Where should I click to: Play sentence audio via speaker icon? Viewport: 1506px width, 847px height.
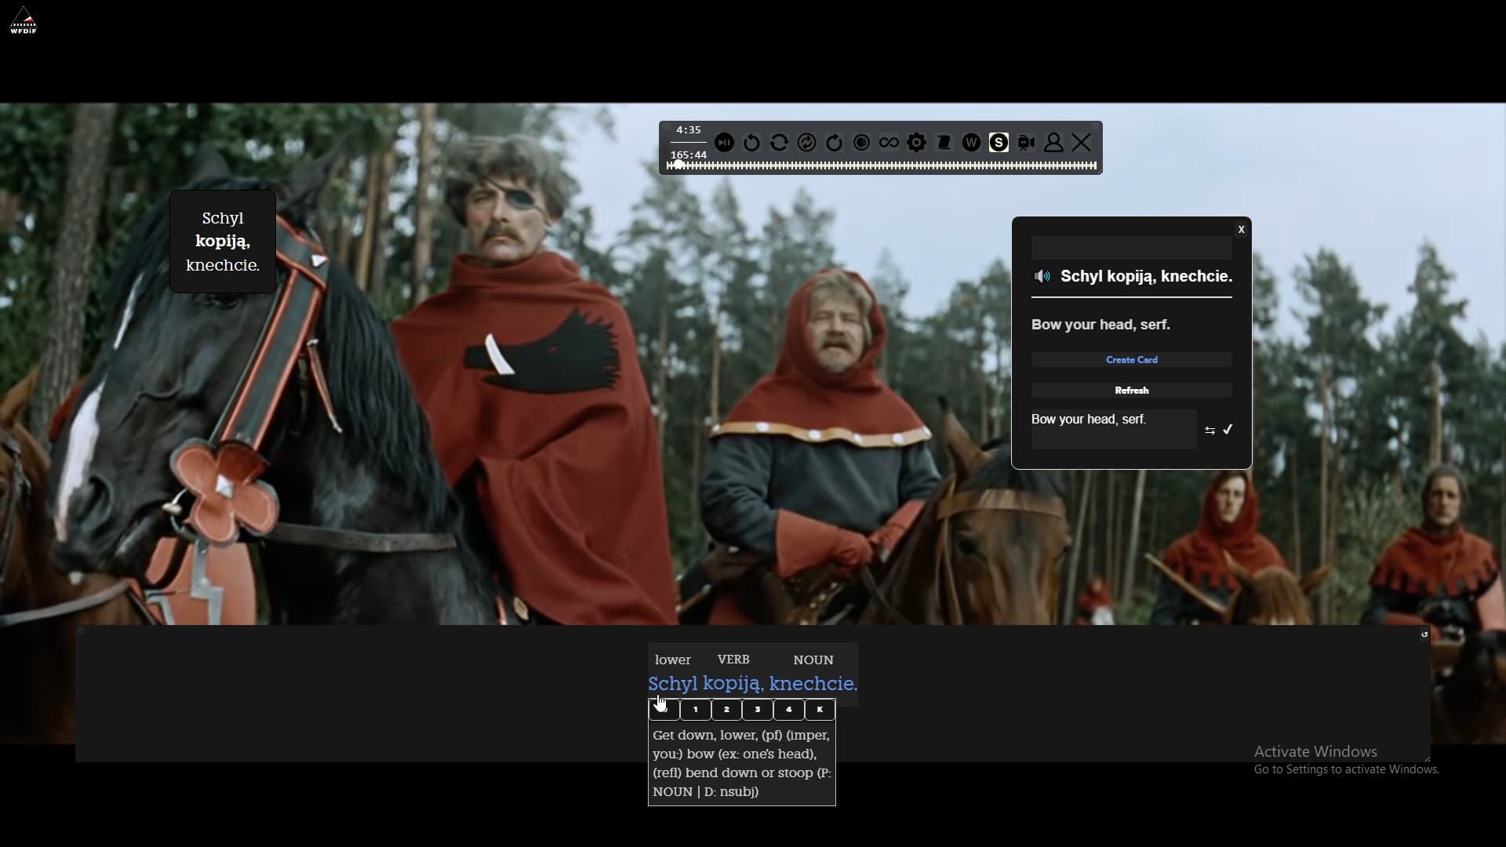coord(1042,276)
